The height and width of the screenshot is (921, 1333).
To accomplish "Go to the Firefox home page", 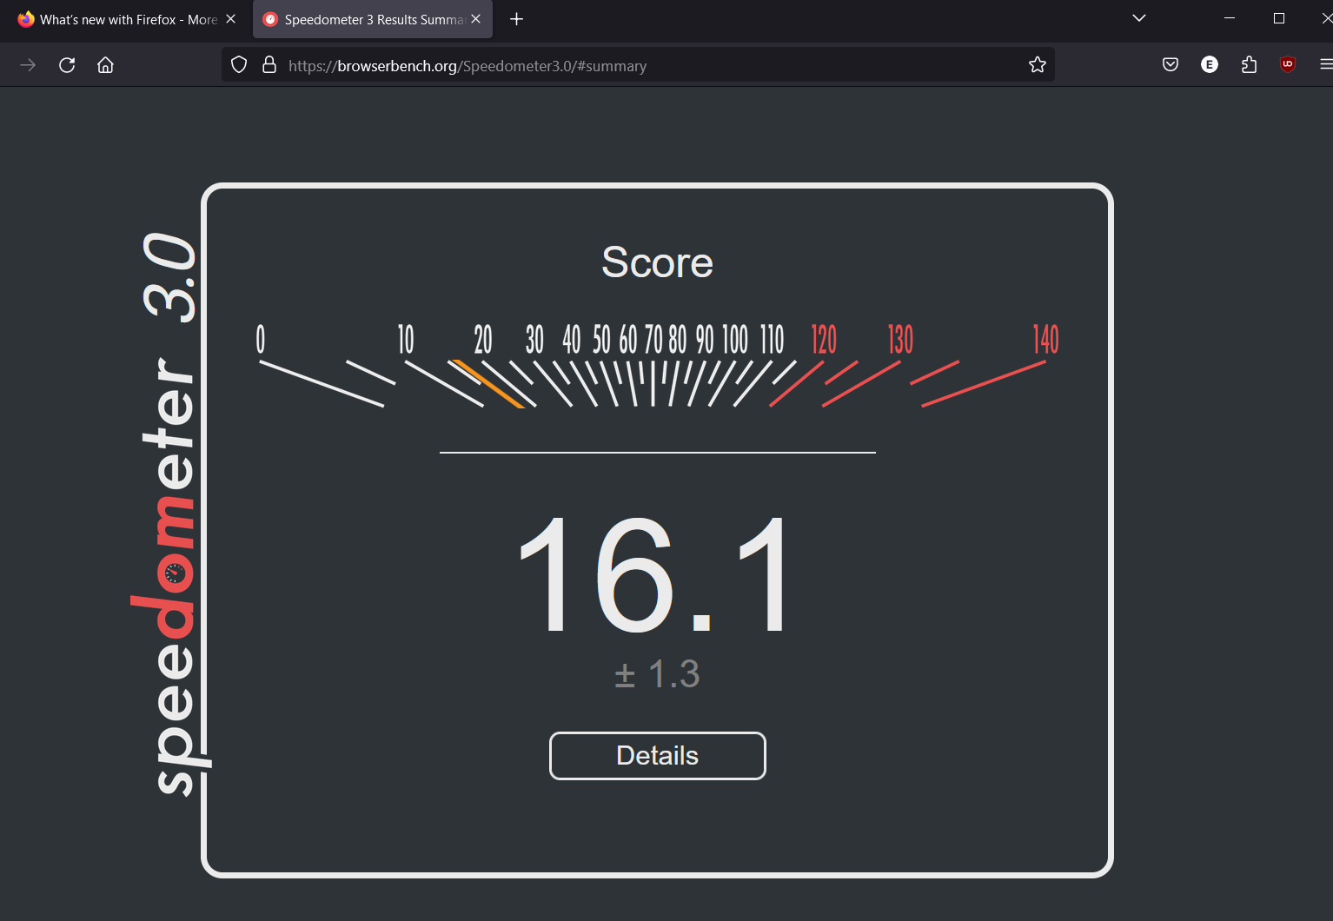I will pyautogui.click(x=105, y=65).
